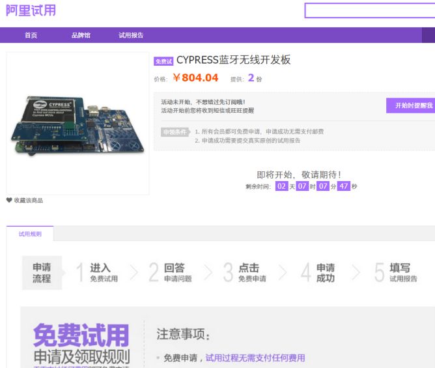The width and height of the screenshot is (435, 368).
Task: Click the supply quantity 2 份
Action: click(x=255, y=78)
